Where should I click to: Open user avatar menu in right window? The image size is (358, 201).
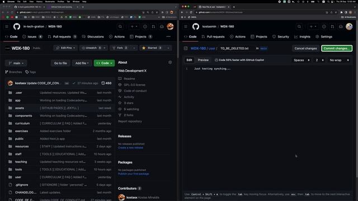(x=349, y=26)
